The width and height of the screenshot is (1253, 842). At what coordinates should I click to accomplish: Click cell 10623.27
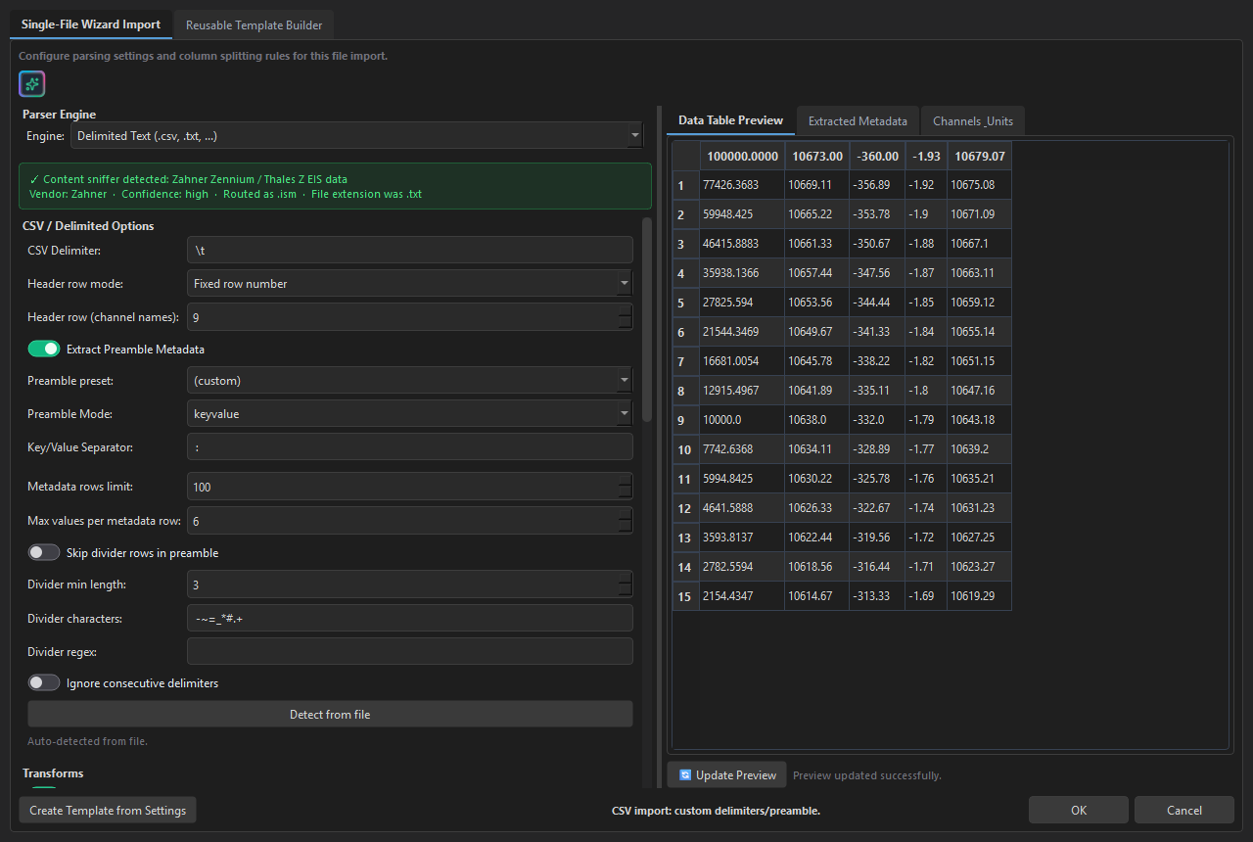pyautogui.click(x=979, y=567)
